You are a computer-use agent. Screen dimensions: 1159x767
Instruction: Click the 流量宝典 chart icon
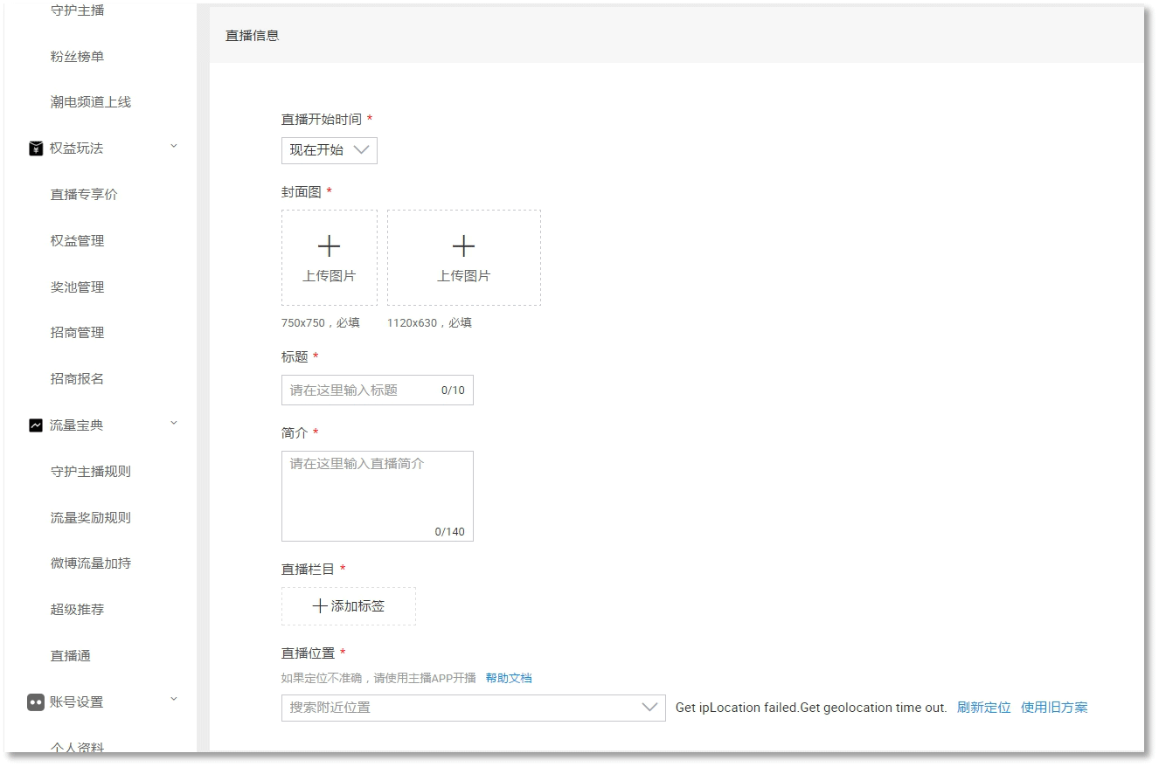[x=36, y=425]
